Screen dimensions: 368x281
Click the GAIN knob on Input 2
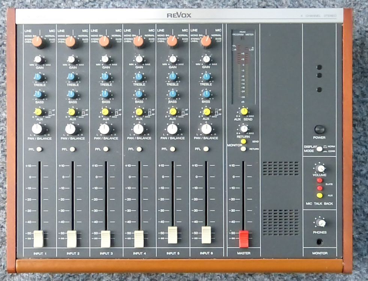(71, 59)
